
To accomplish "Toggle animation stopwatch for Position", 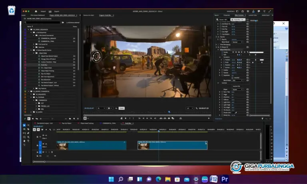I will (224, 60).
